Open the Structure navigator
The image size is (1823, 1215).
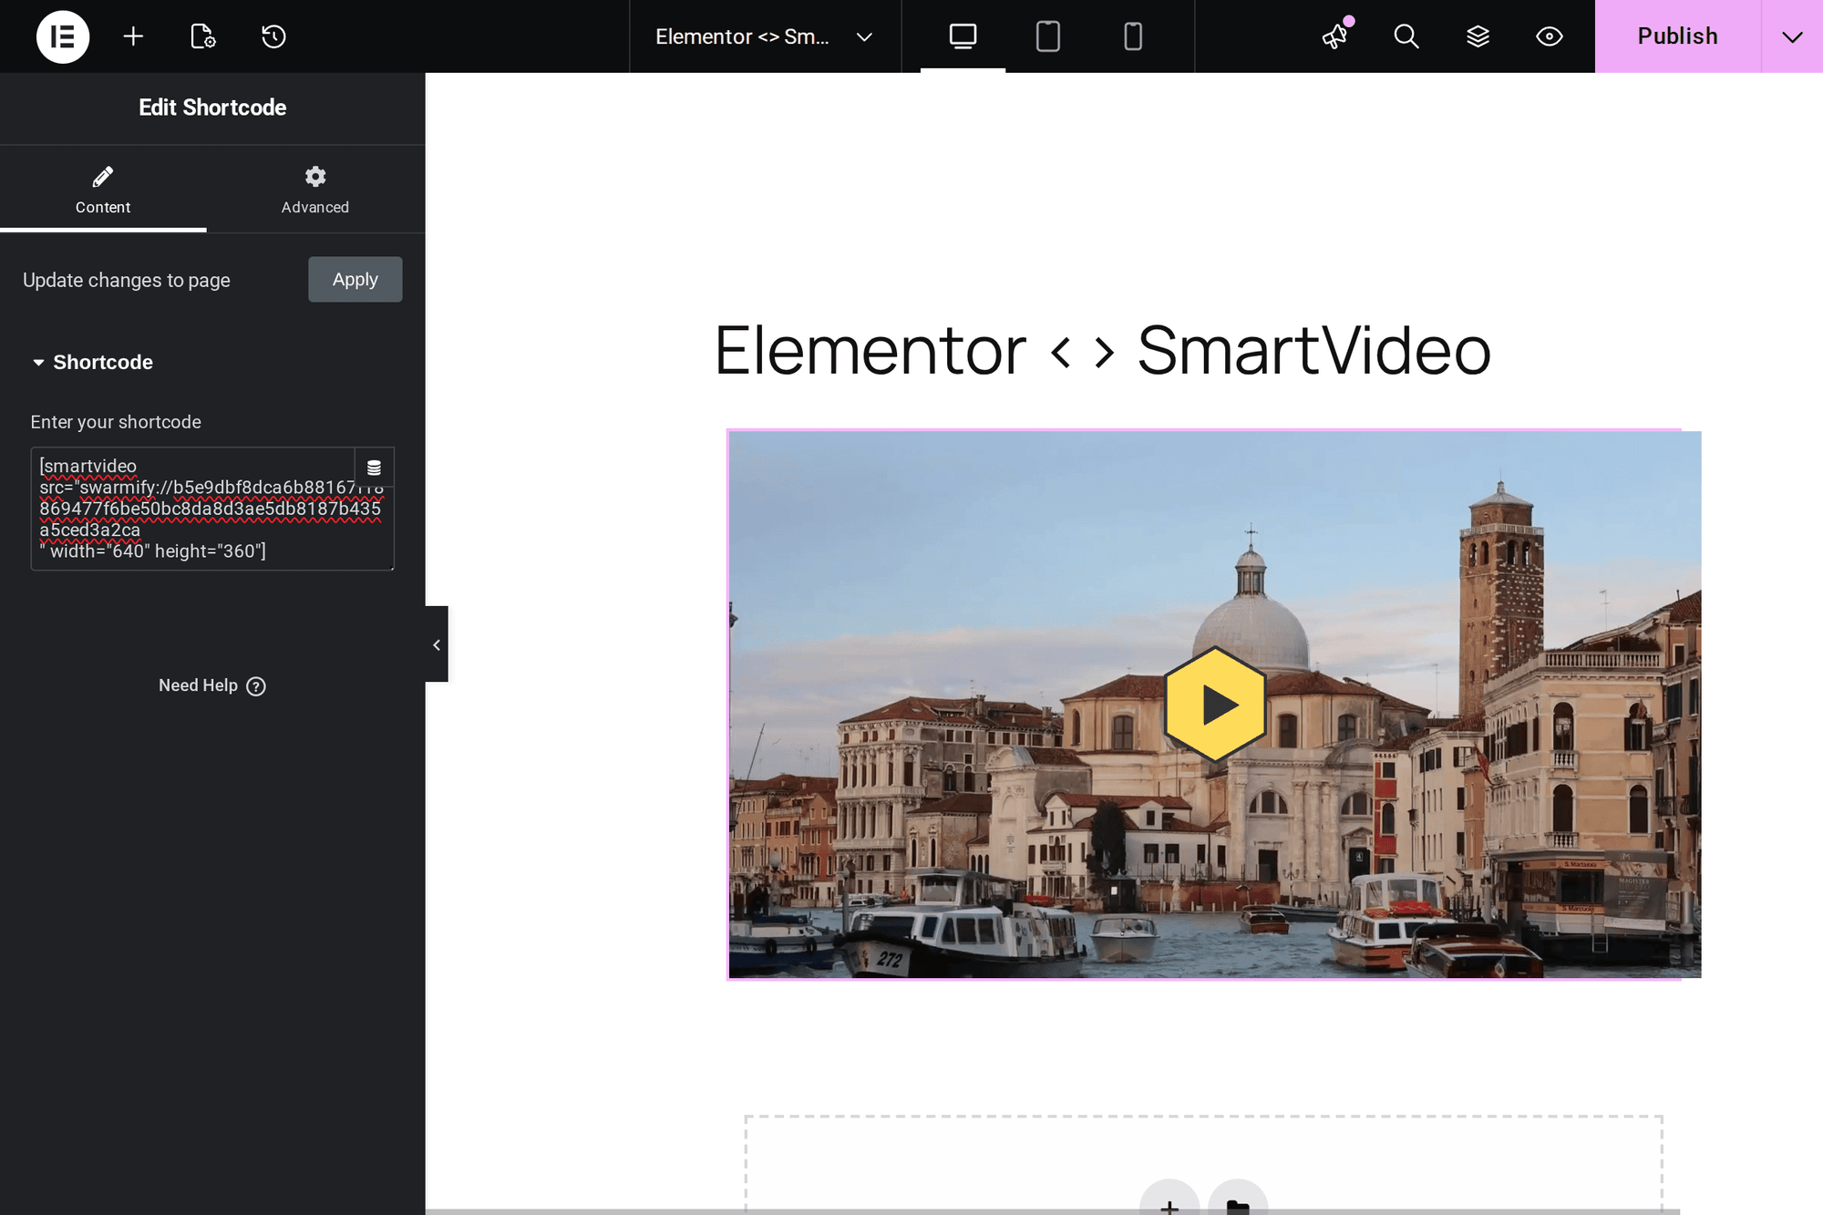1477,36
